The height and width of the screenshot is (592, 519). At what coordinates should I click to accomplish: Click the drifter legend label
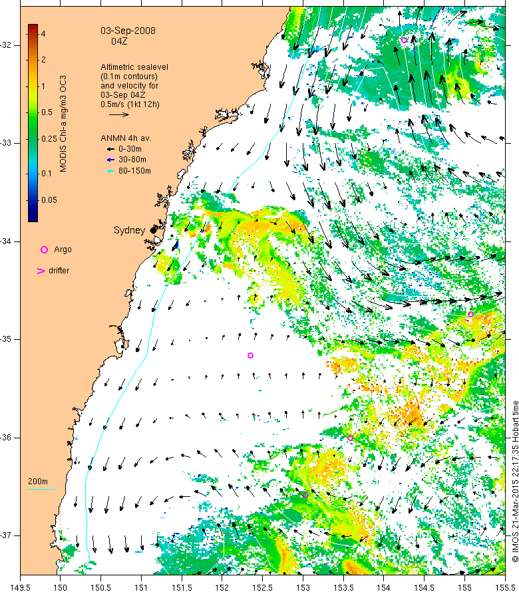point(59,271)
